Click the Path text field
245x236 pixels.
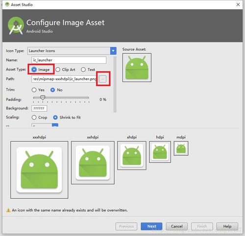point(65,79)
